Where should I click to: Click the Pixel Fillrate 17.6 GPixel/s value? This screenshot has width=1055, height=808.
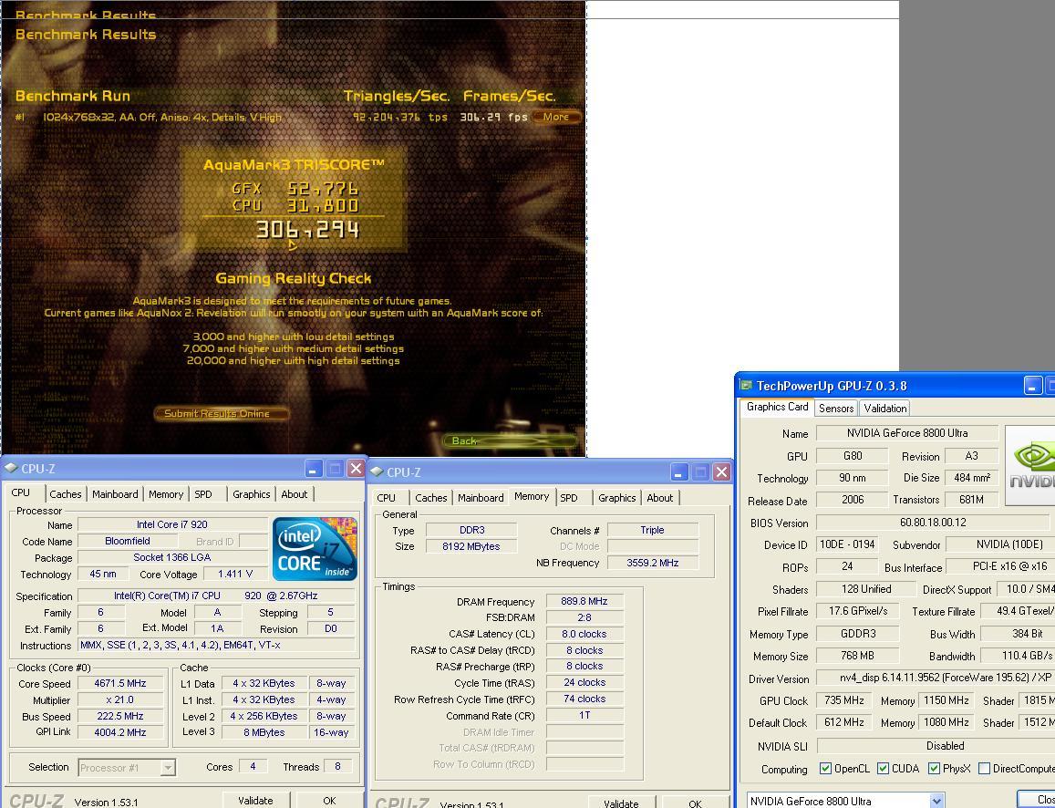coord(857,611)
